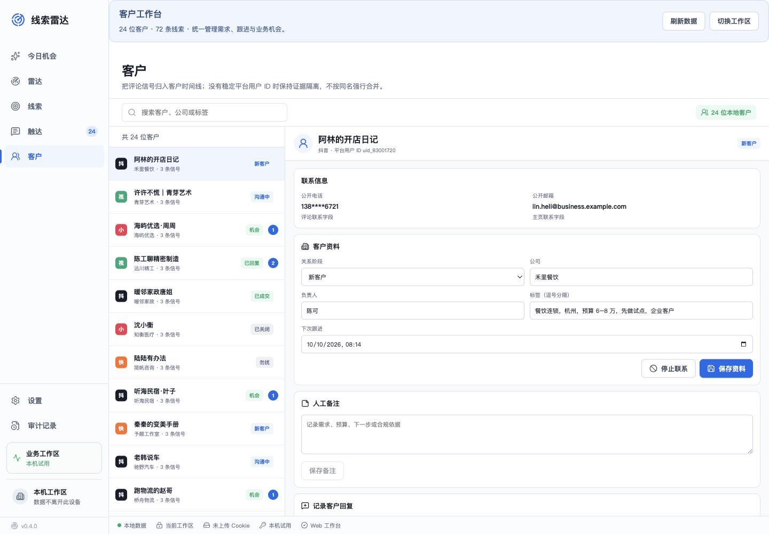Click the customer avatar icon in detail header
This screenshot has height=534, width=769.
click(x=303, y=143)
